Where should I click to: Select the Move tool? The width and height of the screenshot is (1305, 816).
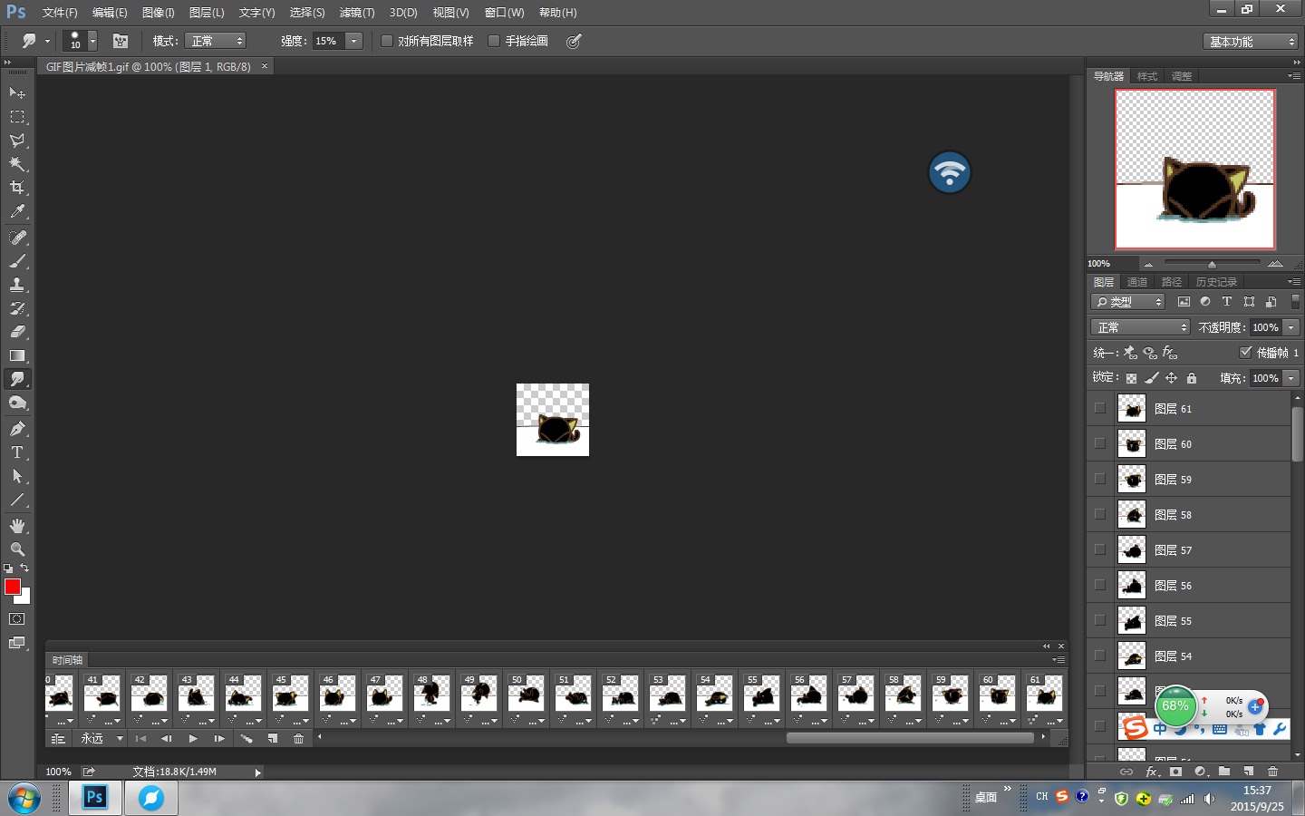click(x=17, y=92)
